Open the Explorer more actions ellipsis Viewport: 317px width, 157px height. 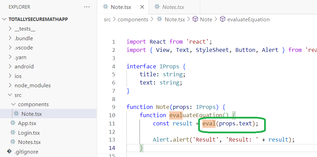coord(87,7)
